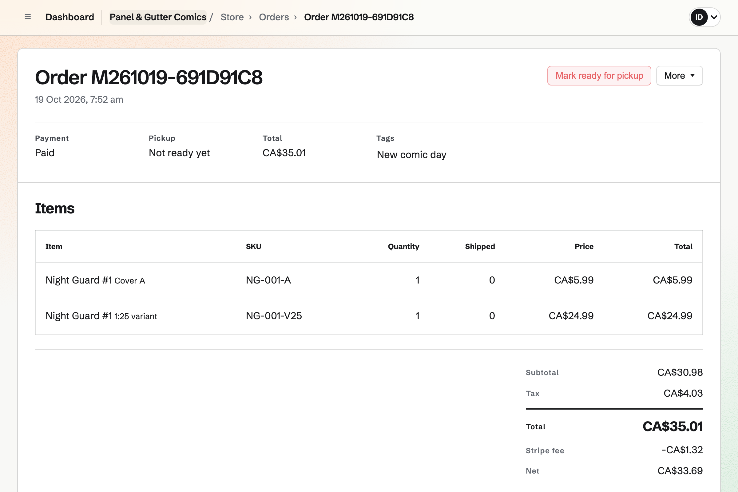This screenshot has height=492, width=738.
Task: Click the Not ready yet pickup status
Action: tap(179, 153)
